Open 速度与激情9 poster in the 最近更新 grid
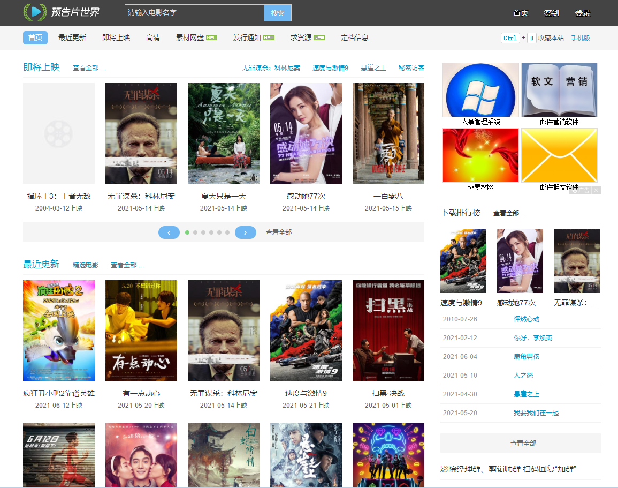 click(306, 331)
